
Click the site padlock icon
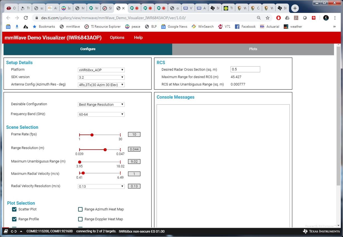[36, 18]
